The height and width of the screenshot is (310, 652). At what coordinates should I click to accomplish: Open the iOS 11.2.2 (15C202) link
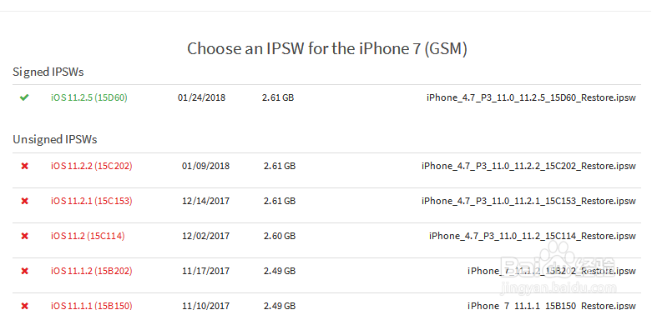pos(92,166)
